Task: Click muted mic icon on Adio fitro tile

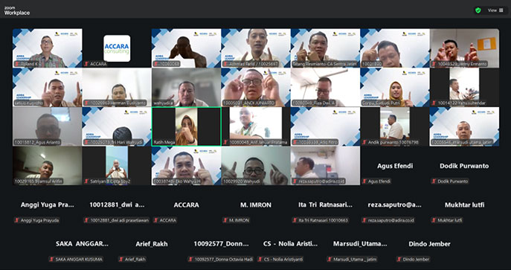Action: coord(295,142)
